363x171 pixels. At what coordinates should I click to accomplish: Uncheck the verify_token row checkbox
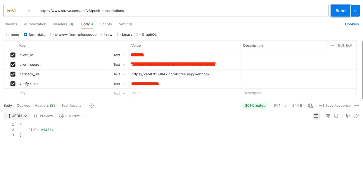click(13, 84)
